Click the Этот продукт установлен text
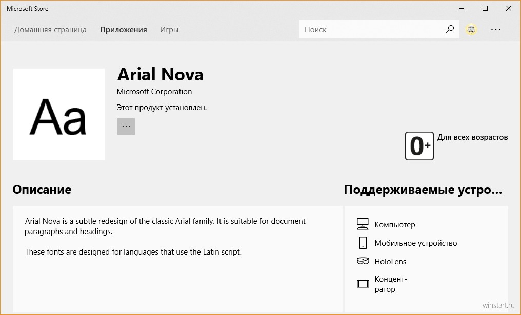 tap(162, 108)
